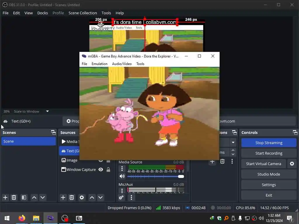
Task: Toggle lock on Window Capture source
Action: (108, 169)
